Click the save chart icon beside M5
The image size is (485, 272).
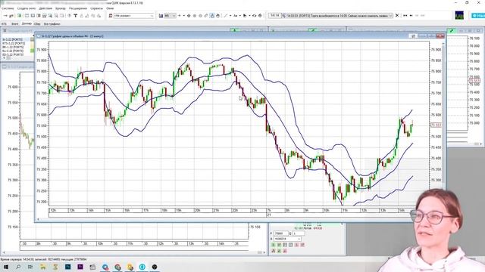[x=161, y=16]
